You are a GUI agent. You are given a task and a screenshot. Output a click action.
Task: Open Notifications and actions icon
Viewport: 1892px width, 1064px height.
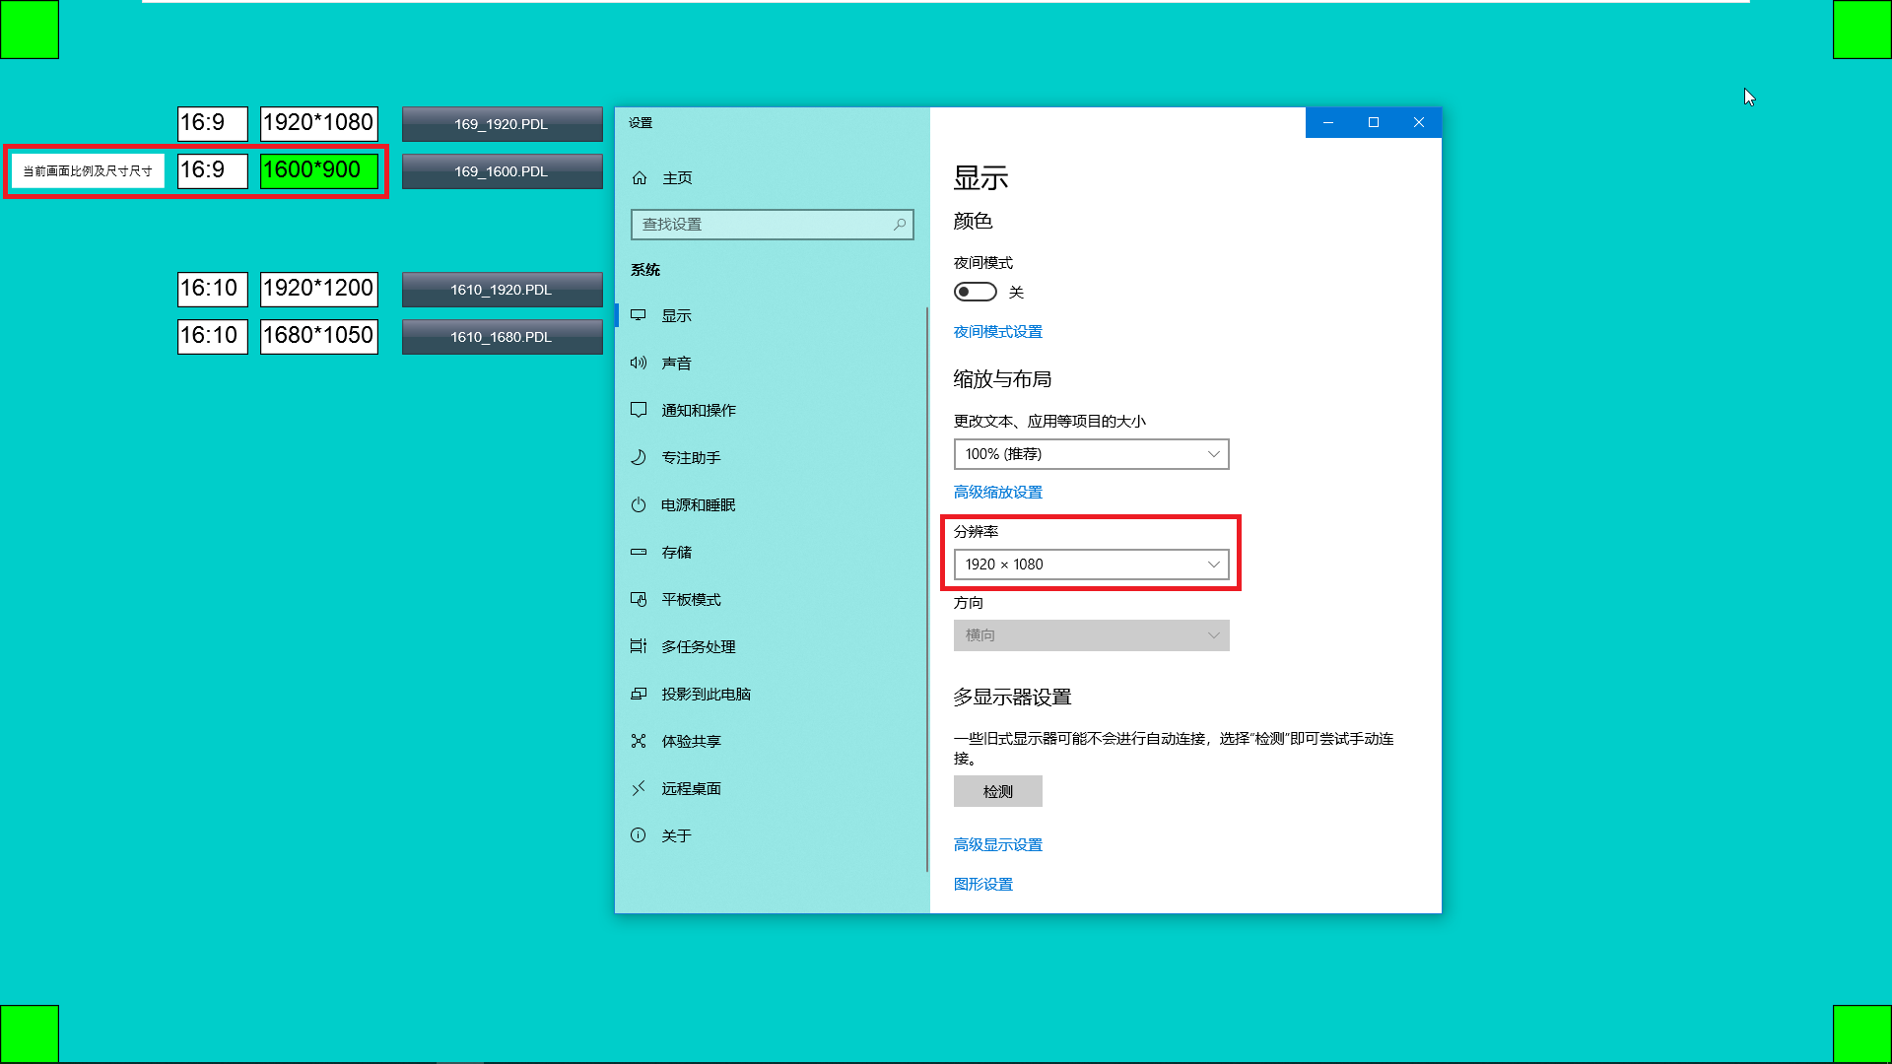(639, 410)
